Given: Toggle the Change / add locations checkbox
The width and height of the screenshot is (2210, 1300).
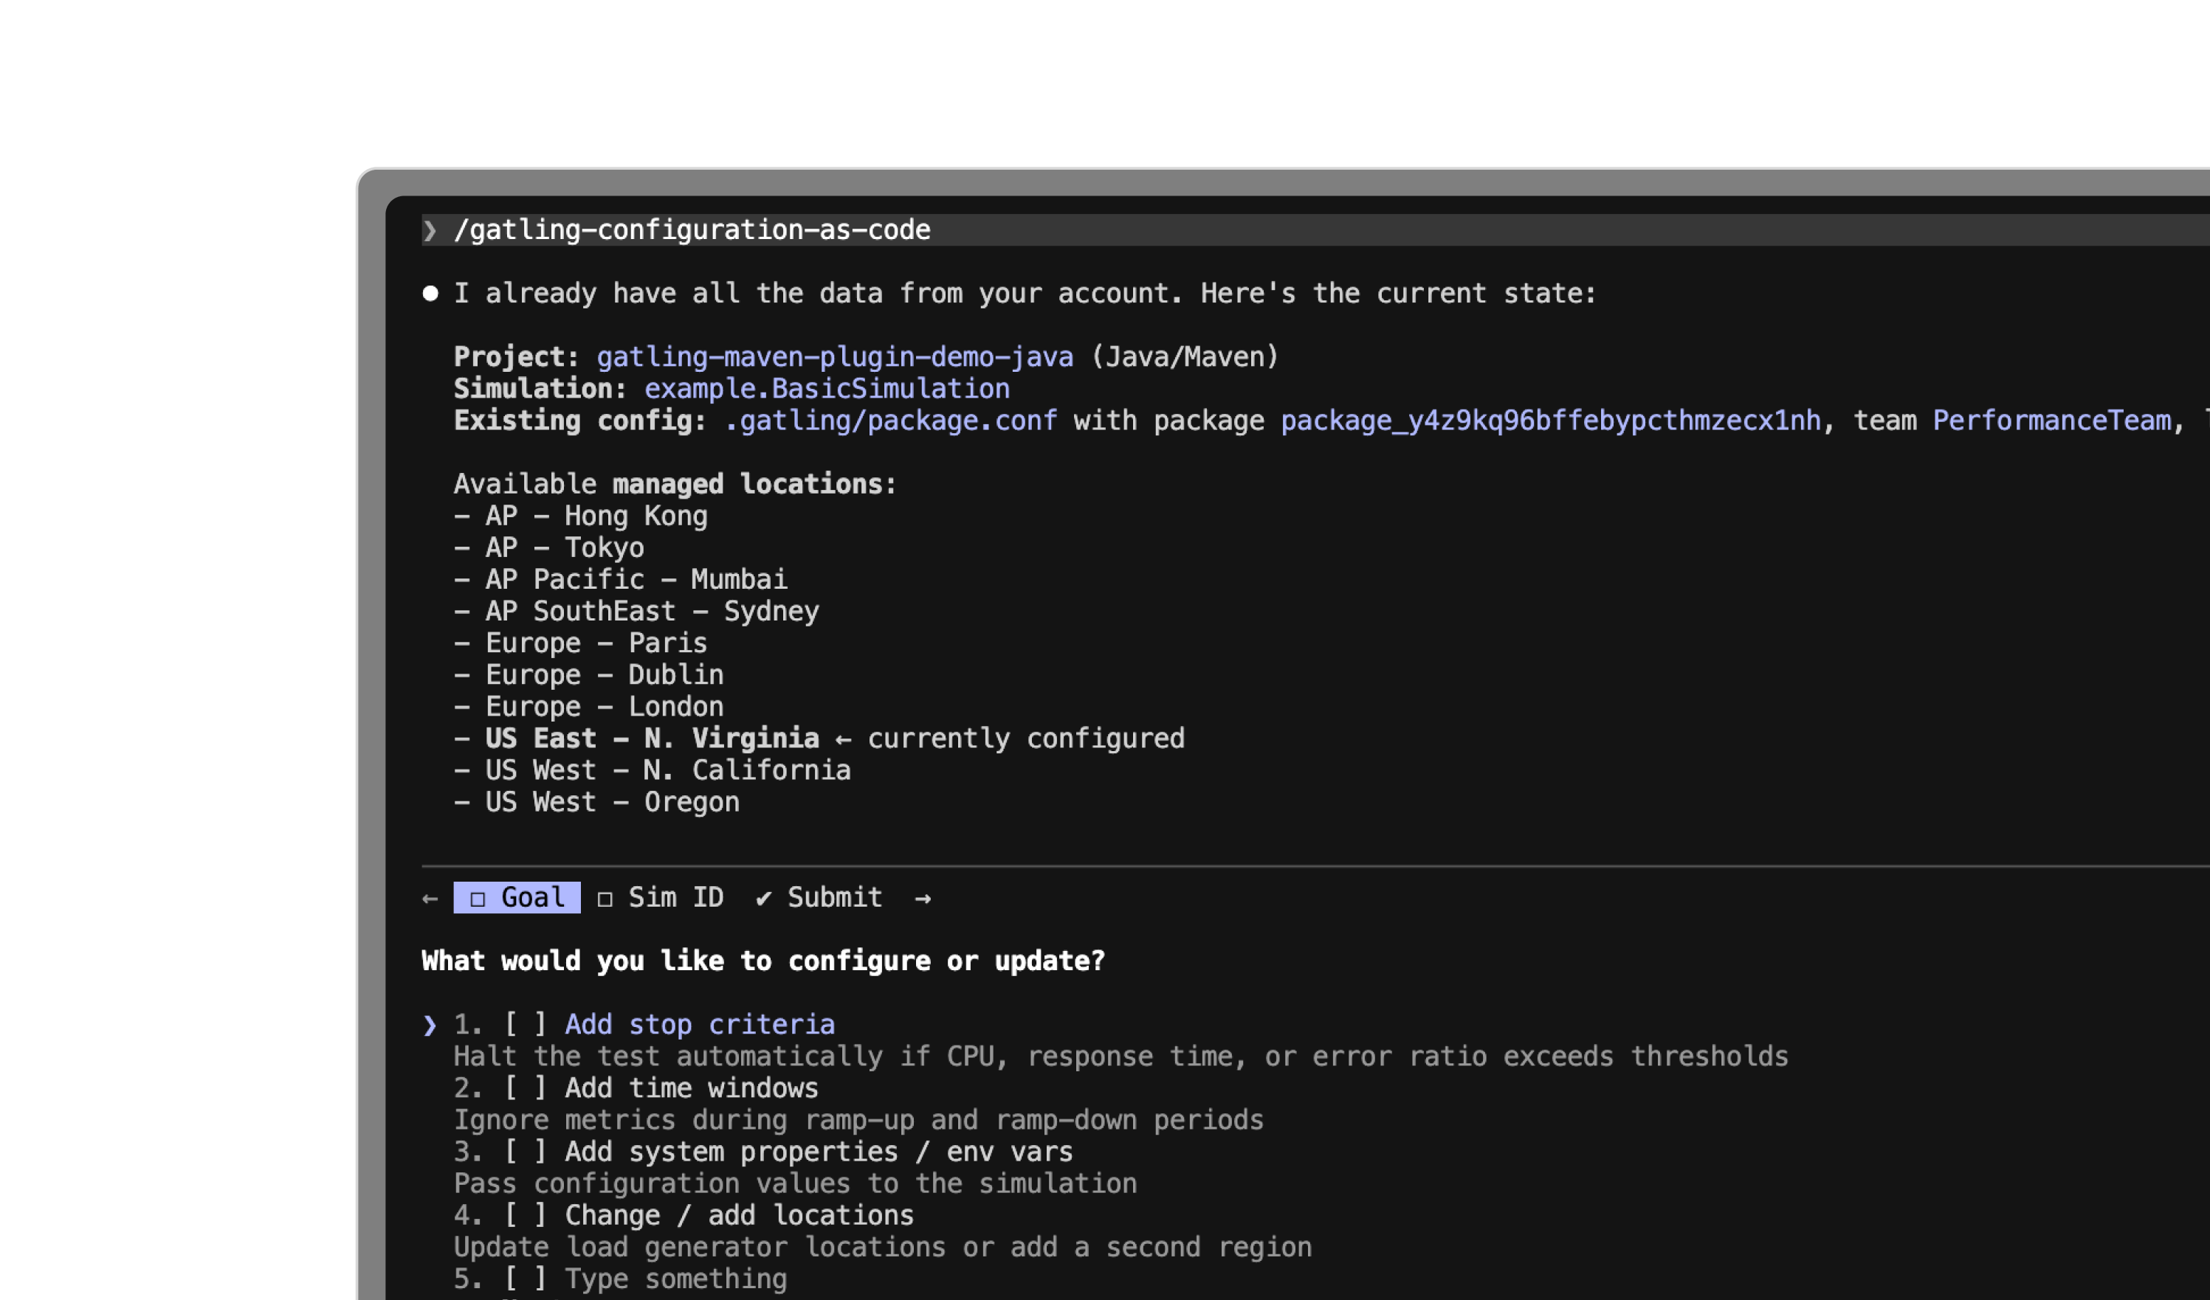Looking at the screenshot, I should [526, 1216].
